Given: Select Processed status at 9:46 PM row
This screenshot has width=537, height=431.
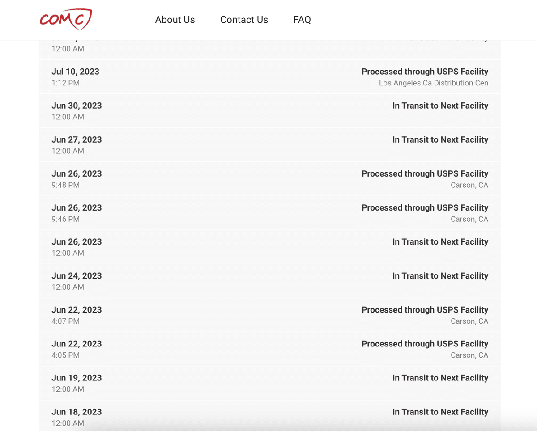Looking at the screenshot, I should click(x=425, y=207).
